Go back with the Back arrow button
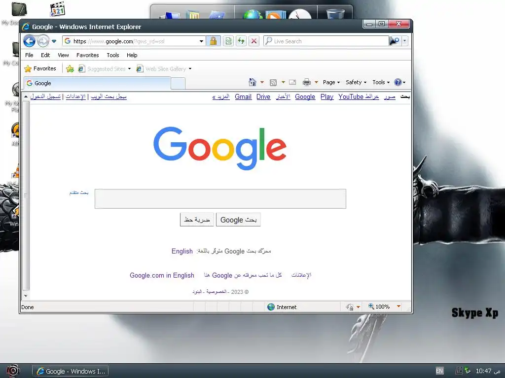The height and width of the screenshot is (378, 505). tap(29, 41)
